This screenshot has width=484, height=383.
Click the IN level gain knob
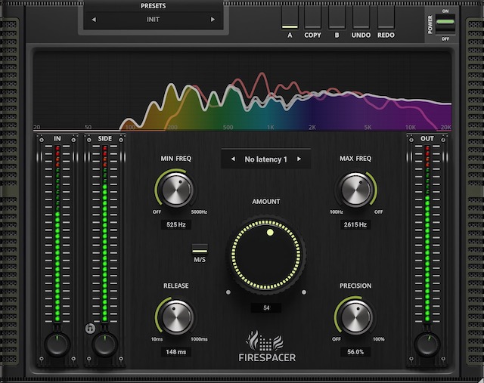(57, 344)
